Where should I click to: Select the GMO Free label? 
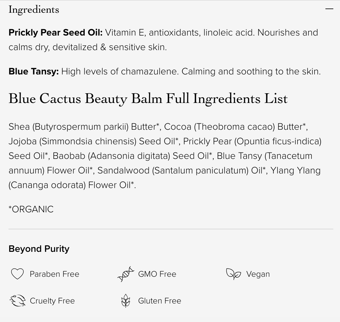pos(157,274)
